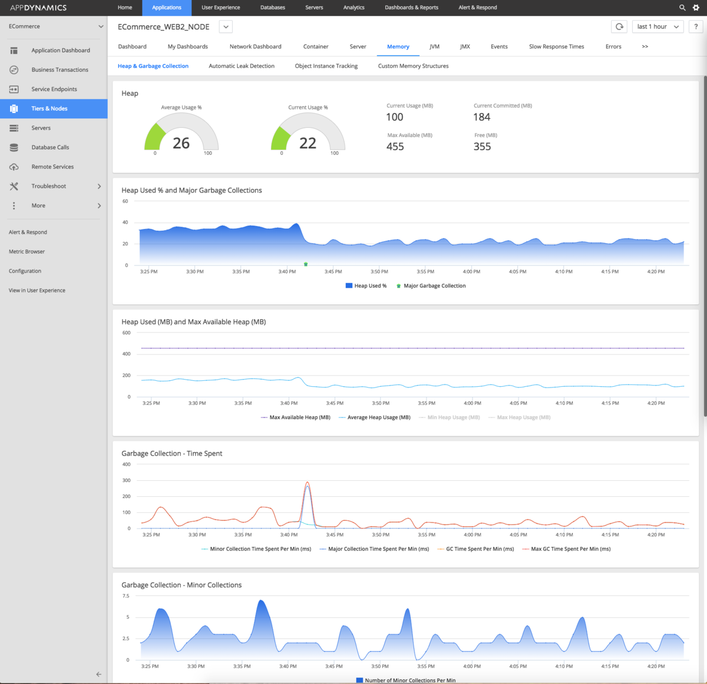Open Dashboards & Reports top menu
The height and width of the screenshot is (684, 707).
point(412,8)
